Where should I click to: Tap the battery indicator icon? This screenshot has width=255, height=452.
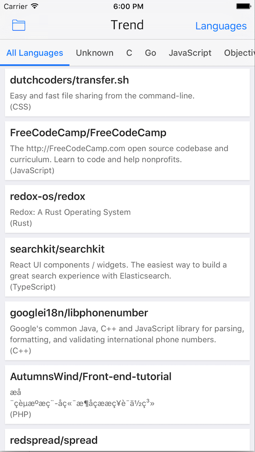(243, 6)
